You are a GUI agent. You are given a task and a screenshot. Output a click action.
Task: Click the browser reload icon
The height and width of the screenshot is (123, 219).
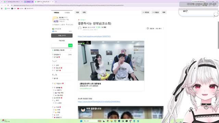(x=8, y=5)
